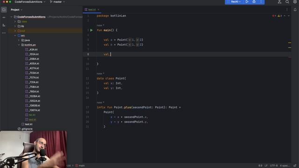Jump to next highlighted problem
Screen dimensions: 299x168
pos(289,16)
